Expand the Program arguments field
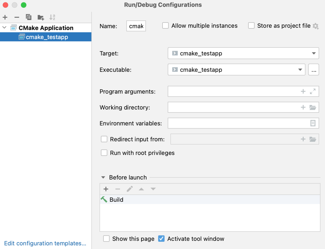This screenshot has height=249, width=325. click(x=313, y=91)
